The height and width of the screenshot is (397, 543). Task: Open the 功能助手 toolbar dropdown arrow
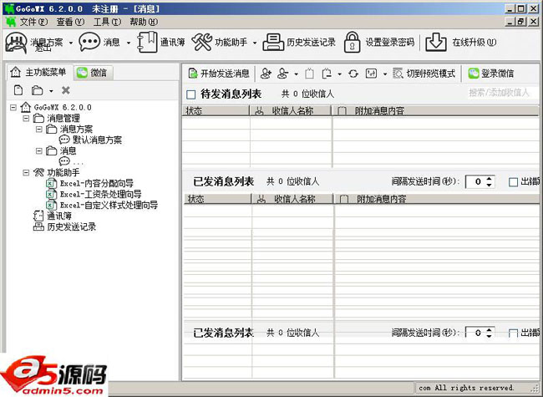click(x=255, y=43)
